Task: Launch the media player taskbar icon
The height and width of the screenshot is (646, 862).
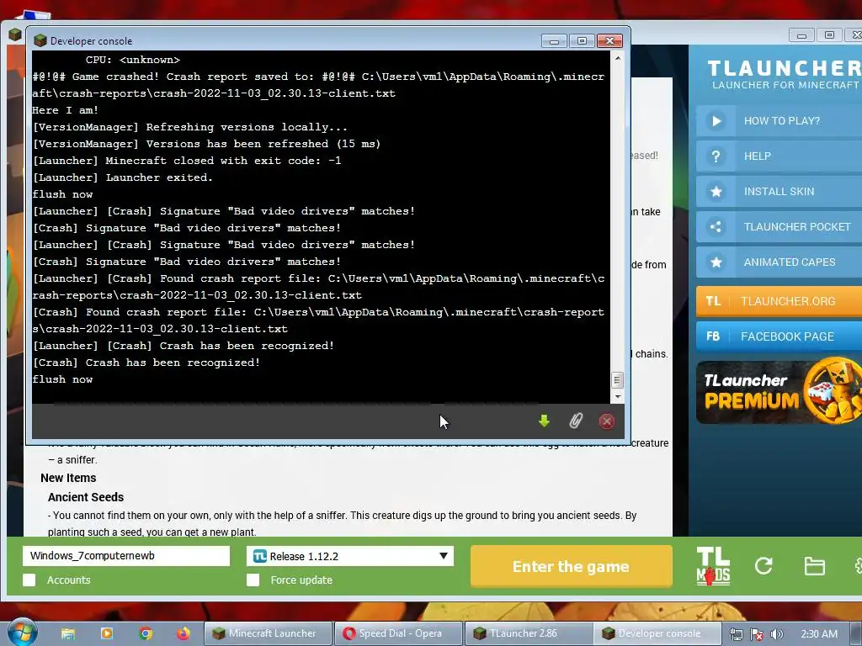Action: (107, 633)
